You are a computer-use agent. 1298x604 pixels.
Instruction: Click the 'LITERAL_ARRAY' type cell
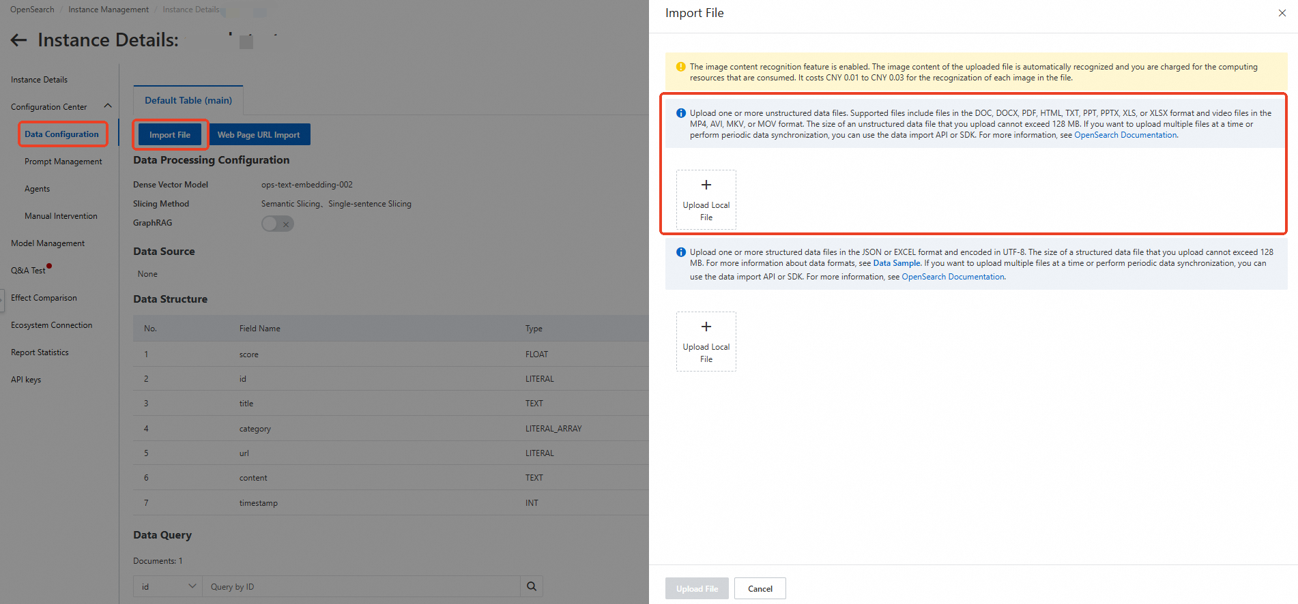point(553,429)
